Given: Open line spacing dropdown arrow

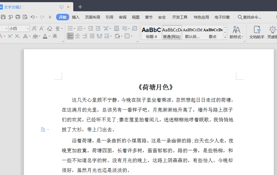Looking at the screenshot, I should click(x=111, y=36).
